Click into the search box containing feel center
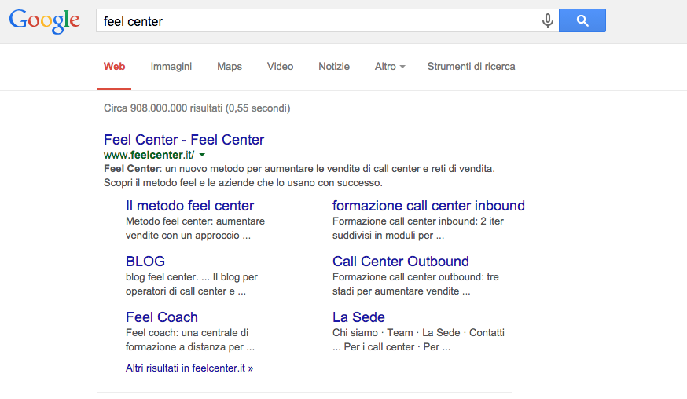 [318, 20]
